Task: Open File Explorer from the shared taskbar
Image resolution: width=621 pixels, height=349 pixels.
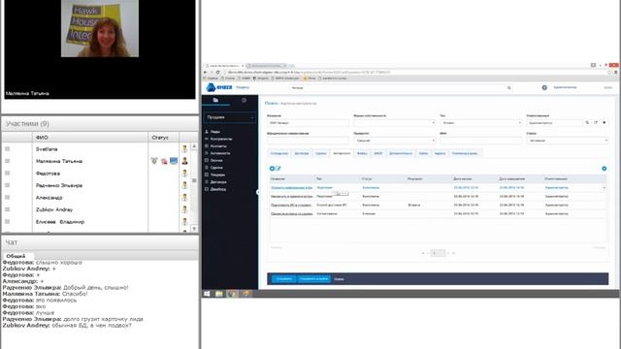Action: coord(219,294)
